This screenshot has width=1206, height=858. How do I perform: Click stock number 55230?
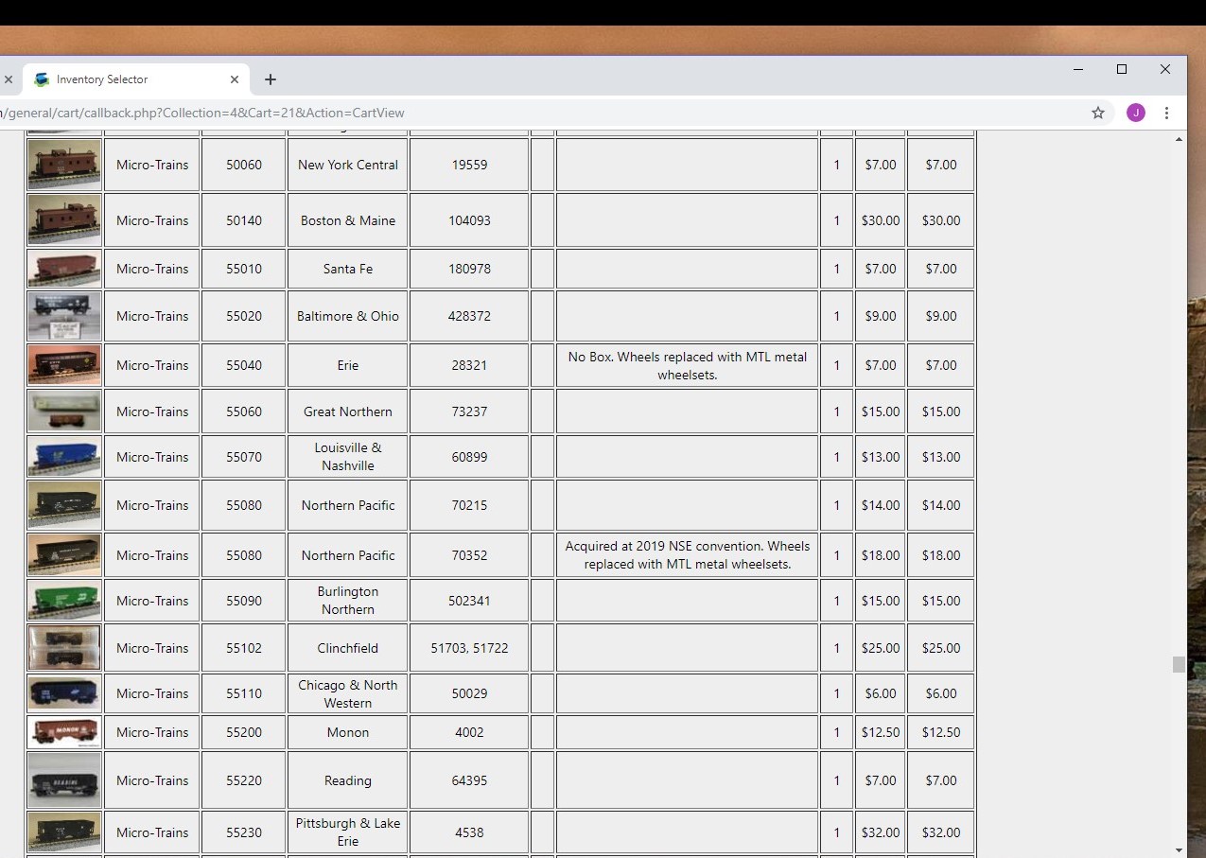(x=244, y=832)
